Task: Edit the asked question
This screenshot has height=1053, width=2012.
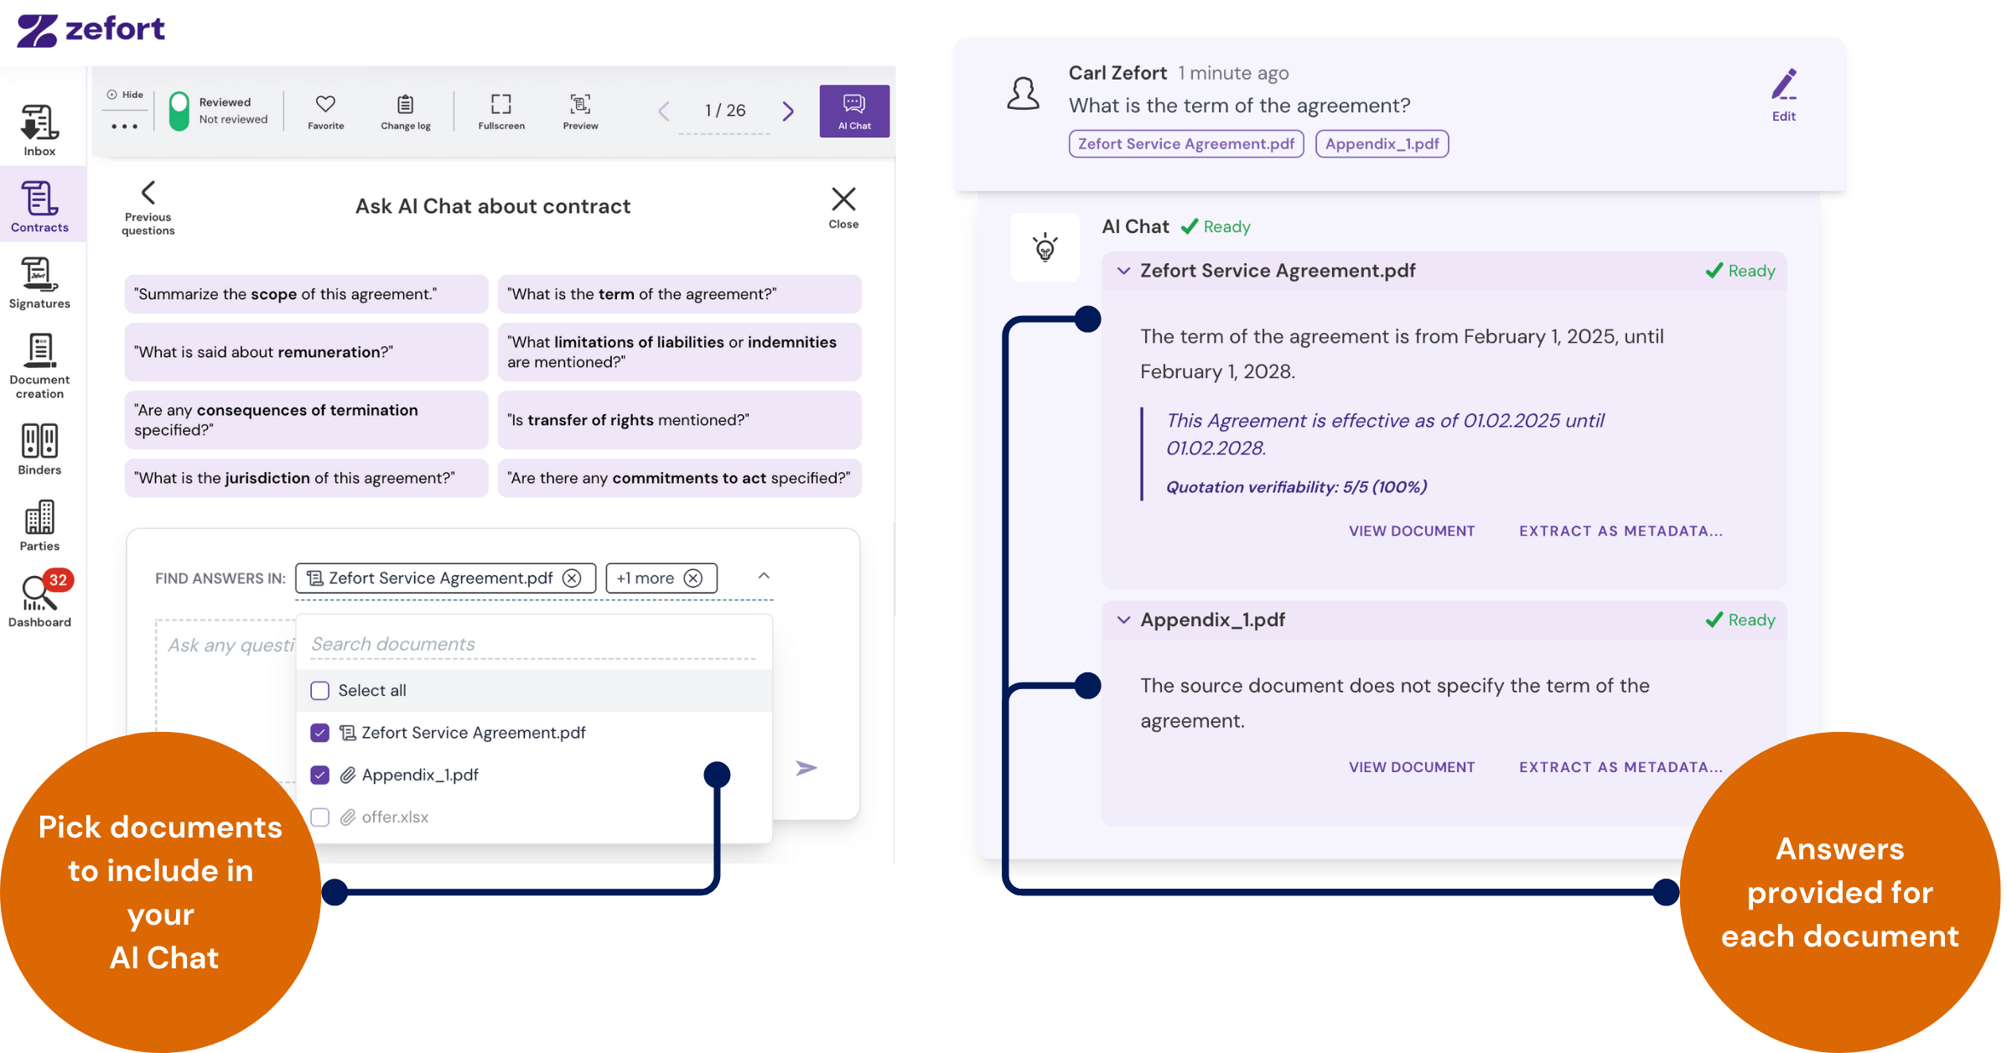Action: coord(1784,95)
